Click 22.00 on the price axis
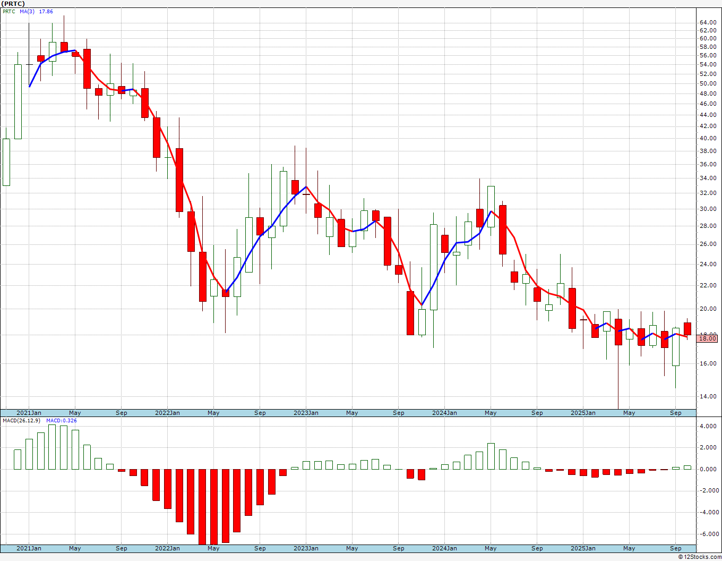 (708, 285)
